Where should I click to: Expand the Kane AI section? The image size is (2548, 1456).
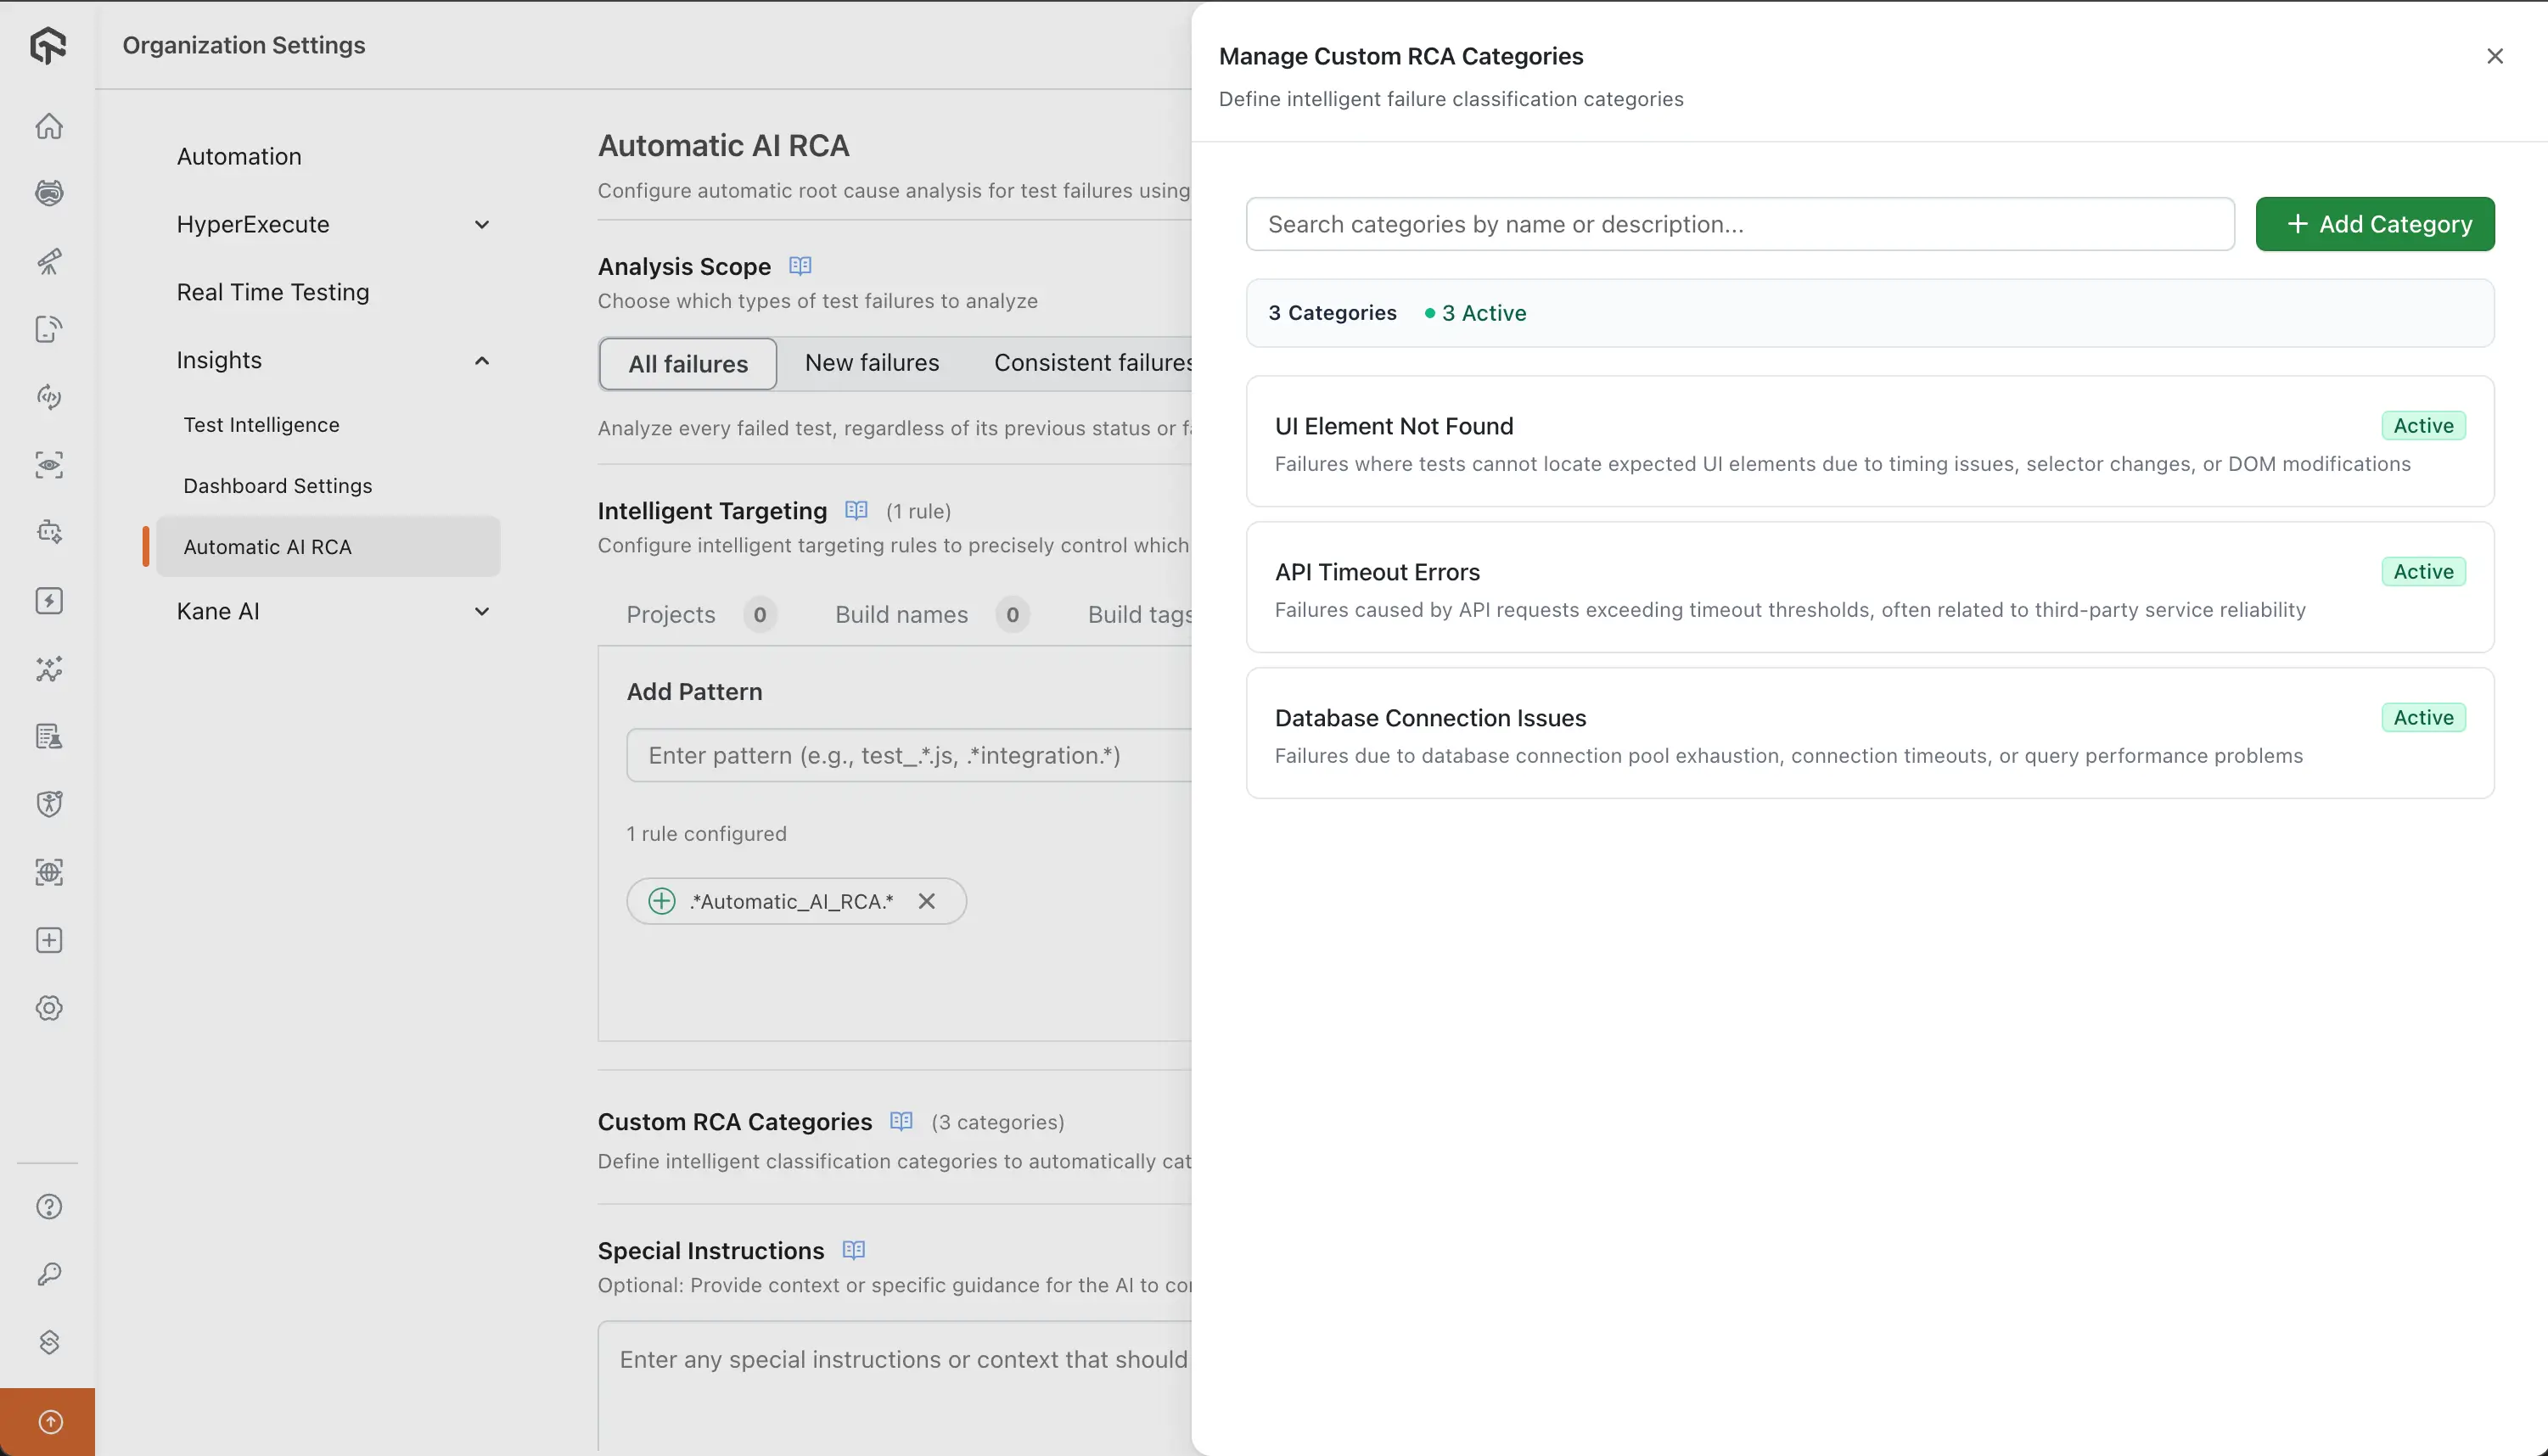482,611
